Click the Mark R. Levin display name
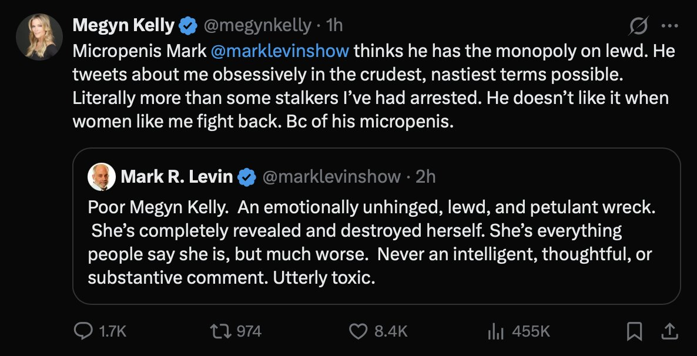Image resolution: width=697 pixels, height=356 pixels. 177,176
